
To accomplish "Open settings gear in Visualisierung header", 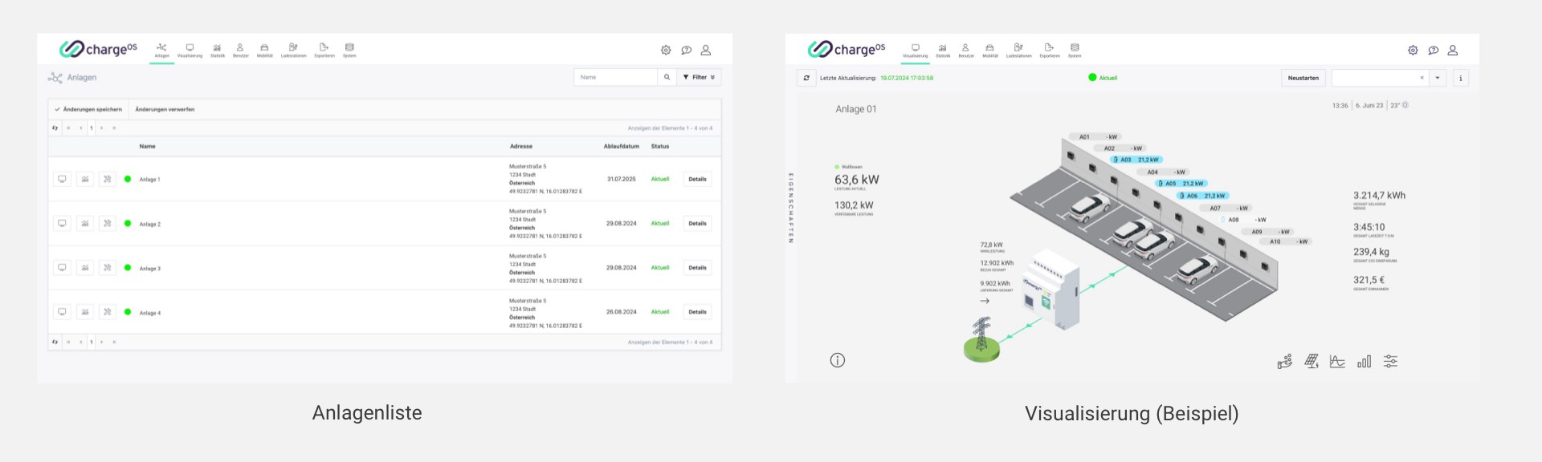I will click(1413, 50).
